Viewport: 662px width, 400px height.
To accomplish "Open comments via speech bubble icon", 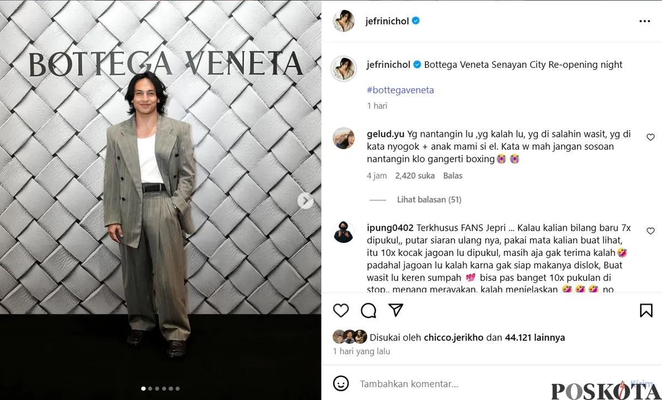I will [369, 311].
